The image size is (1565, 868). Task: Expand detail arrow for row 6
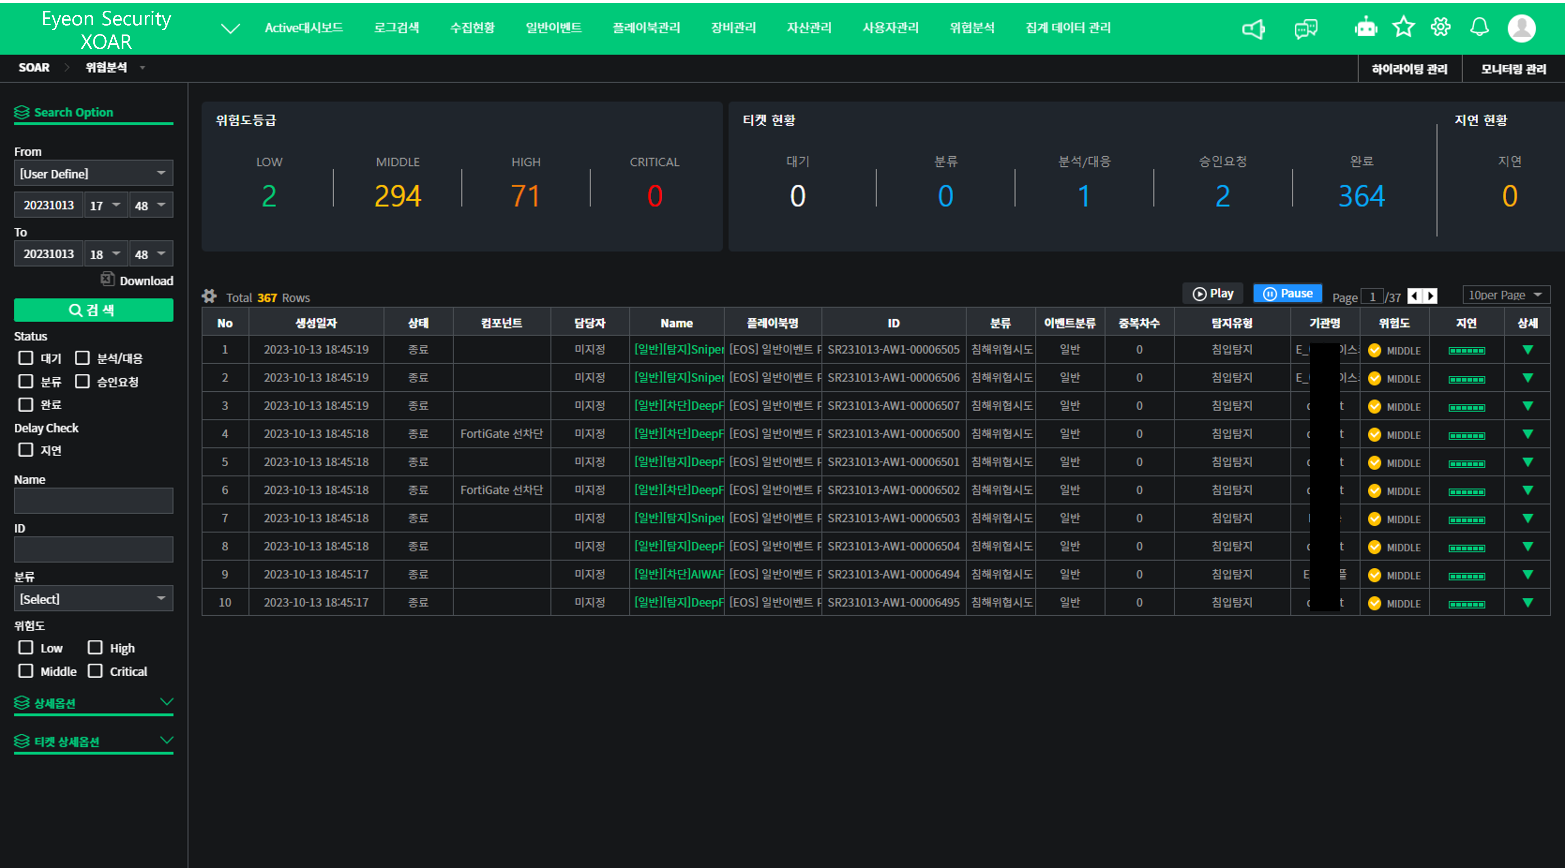(x=1527, y=490)
